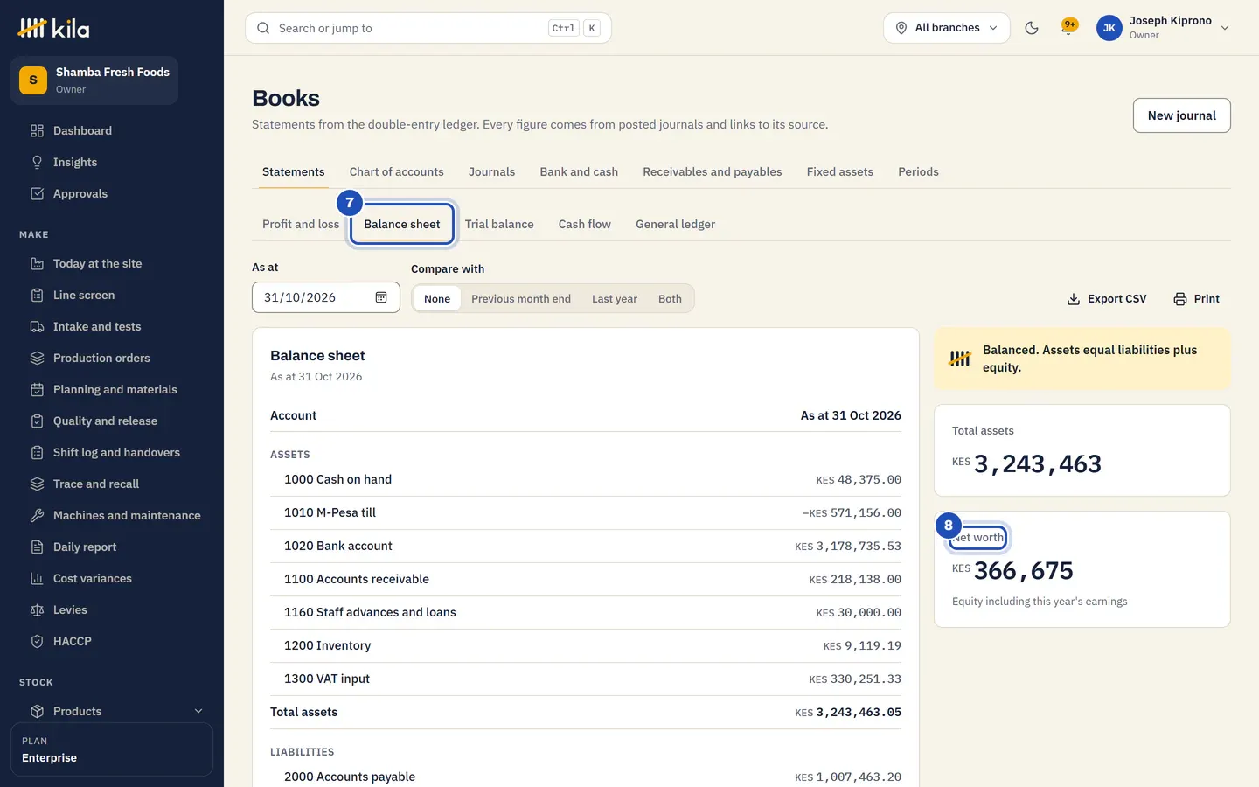Open Fixed assets tab
The height and width of the screenshot is (787, 1259).
tap(840, 172)
